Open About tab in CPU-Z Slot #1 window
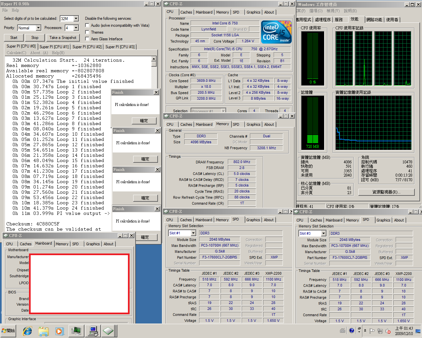Screen dimensions: 422x338 [x=269, y=220]
